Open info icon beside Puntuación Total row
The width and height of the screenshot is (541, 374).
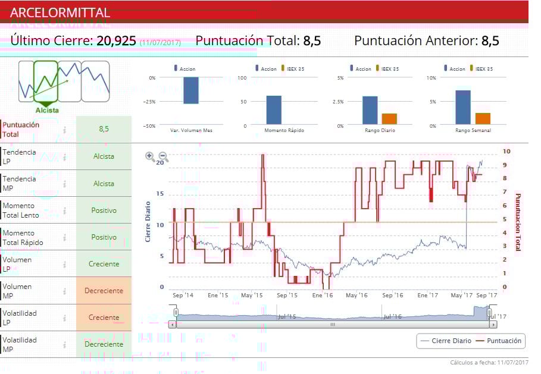tap(64, 130)
